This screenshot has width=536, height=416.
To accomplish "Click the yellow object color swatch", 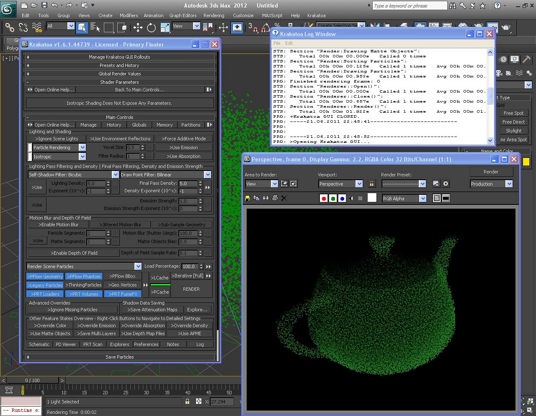I will (x=526, y=162).
